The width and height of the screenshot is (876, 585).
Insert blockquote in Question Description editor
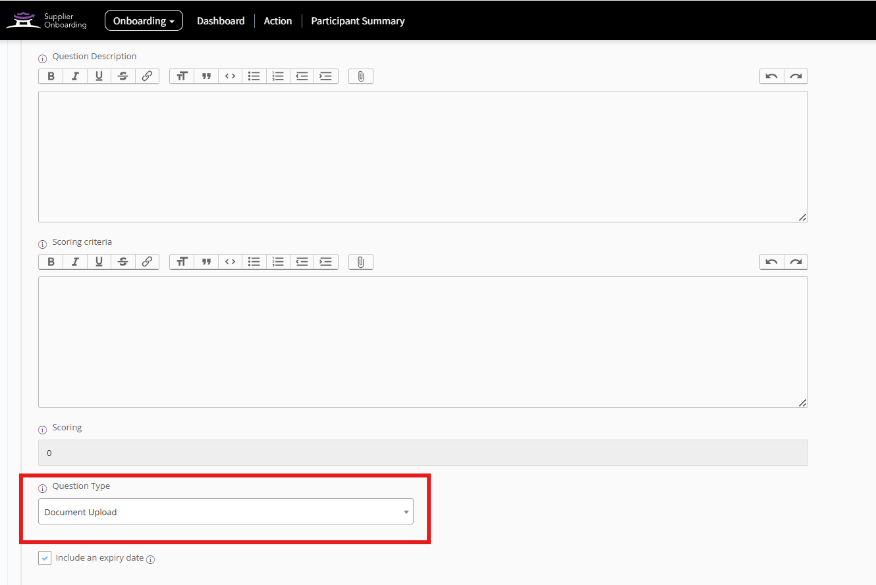206,76
